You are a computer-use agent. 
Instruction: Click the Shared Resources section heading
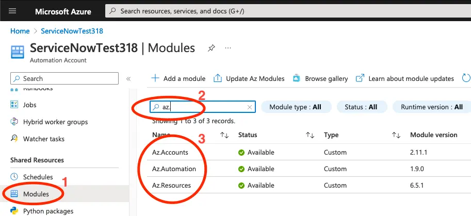[37, 160]
